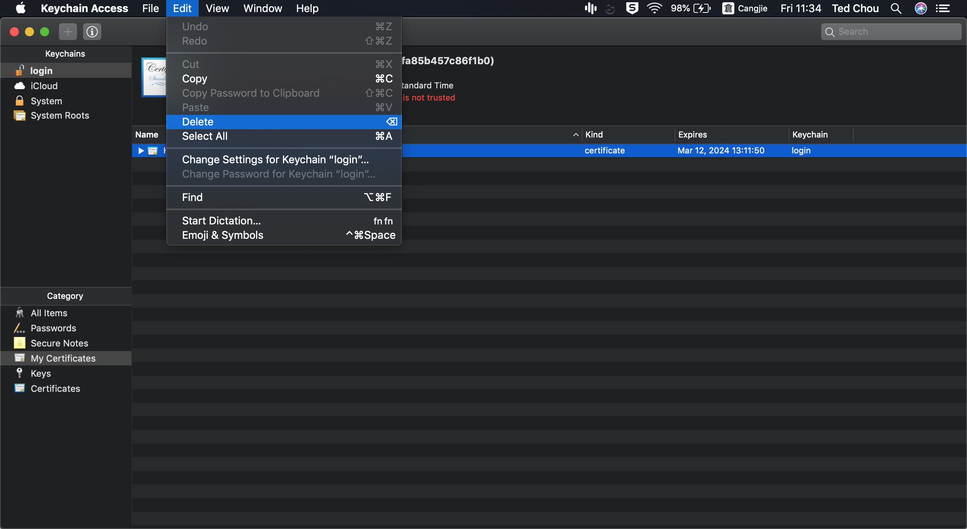967x529 pixels.
Task: Choose Emoji & Symbols from Edit menu
Action: coord(284,235)
